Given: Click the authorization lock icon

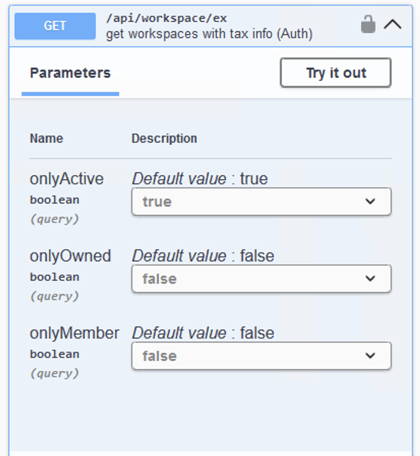Looking at the screenshot, I should tap(368, 24).
